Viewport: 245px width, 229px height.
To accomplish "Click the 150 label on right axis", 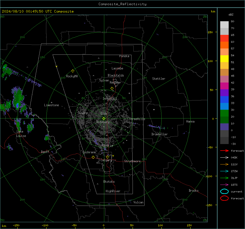I will click(210, 32).
